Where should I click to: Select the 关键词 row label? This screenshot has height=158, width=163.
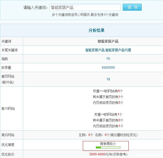click(6, 41)
